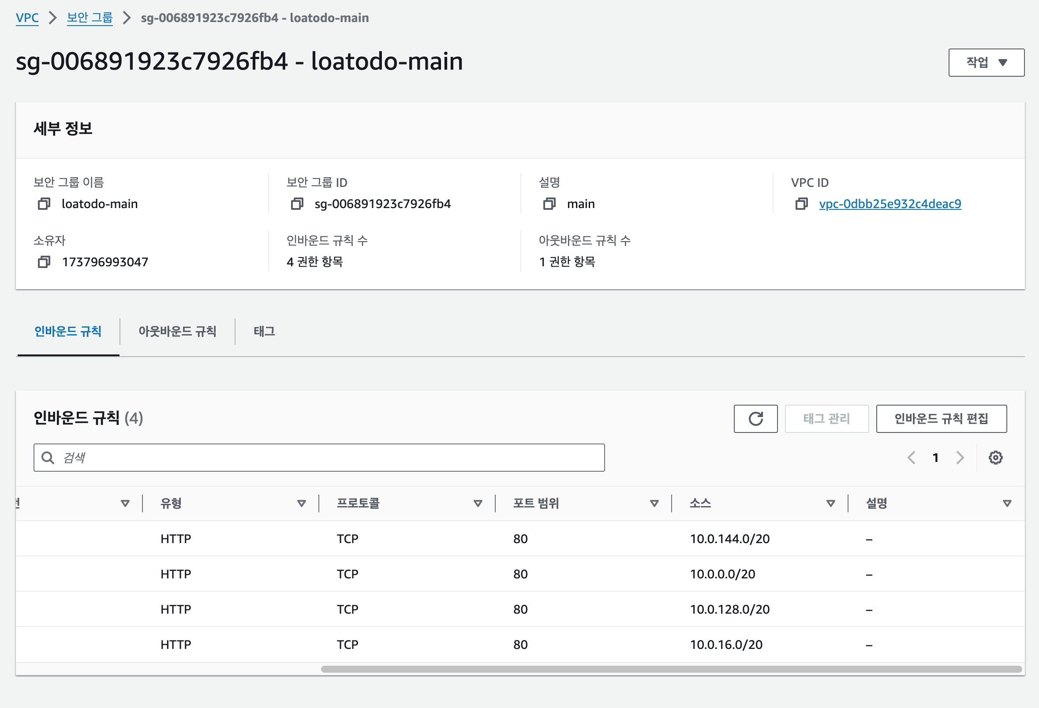The image size is (1039, 708).
Task: Sort by 프로토콜 column arrow
Action: (x=478, y=504)
